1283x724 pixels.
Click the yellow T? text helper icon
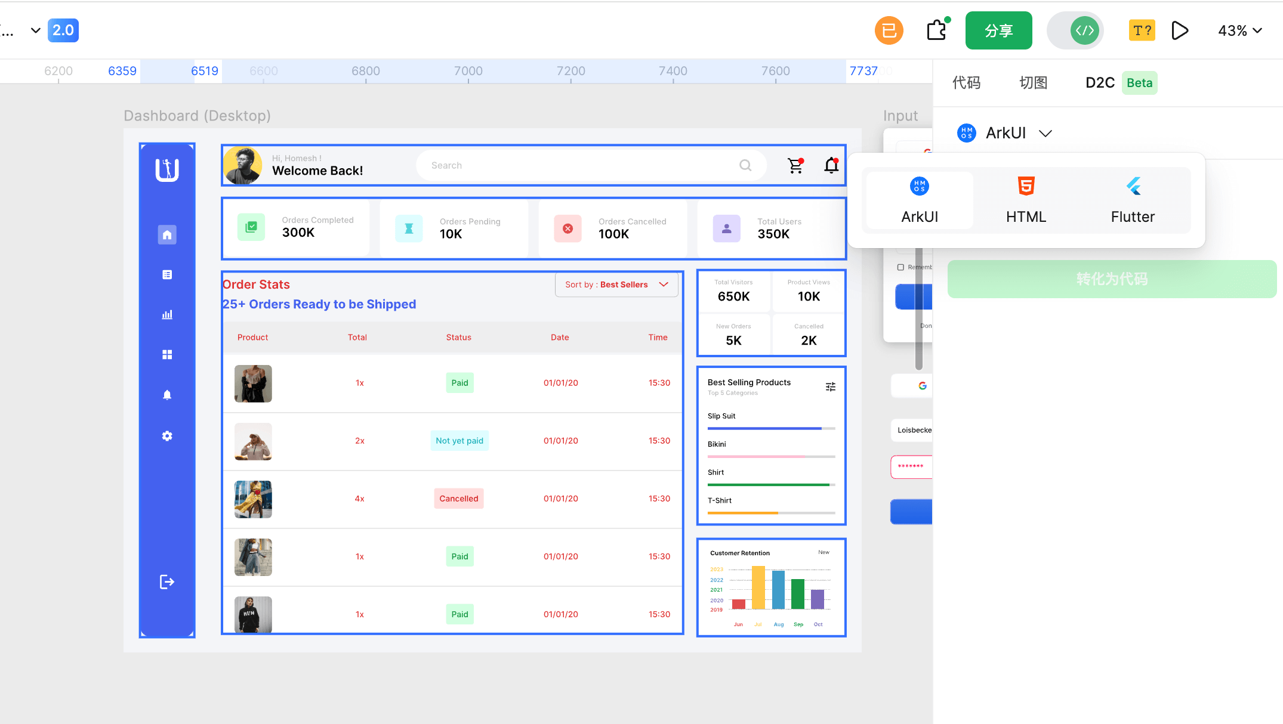(x=1142, y=30)
